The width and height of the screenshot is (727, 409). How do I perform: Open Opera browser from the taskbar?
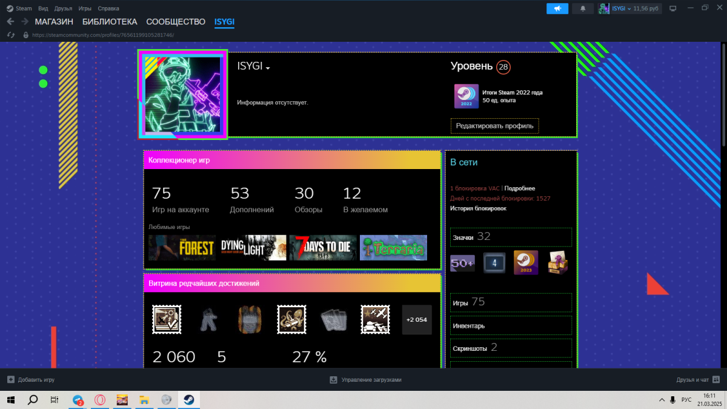(x=101, y=400)
